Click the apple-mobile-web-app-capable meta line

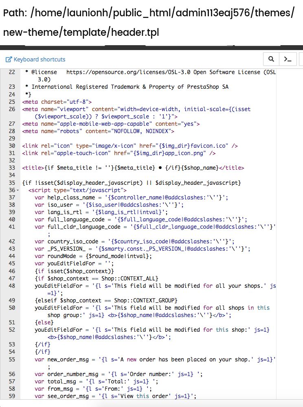pyautogui.click(x=111, y=124)
